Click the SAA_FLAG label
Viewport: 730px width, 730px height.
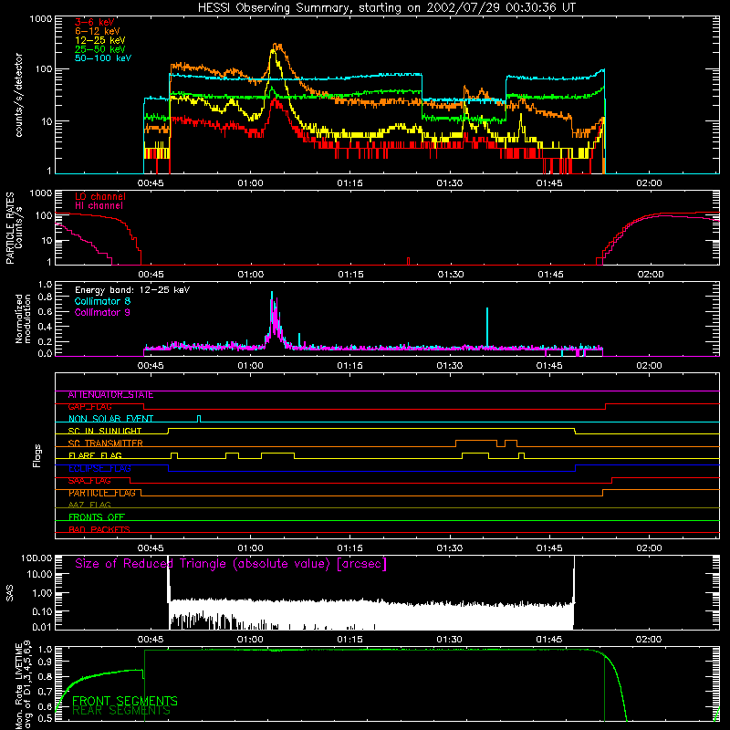[89, 481]
